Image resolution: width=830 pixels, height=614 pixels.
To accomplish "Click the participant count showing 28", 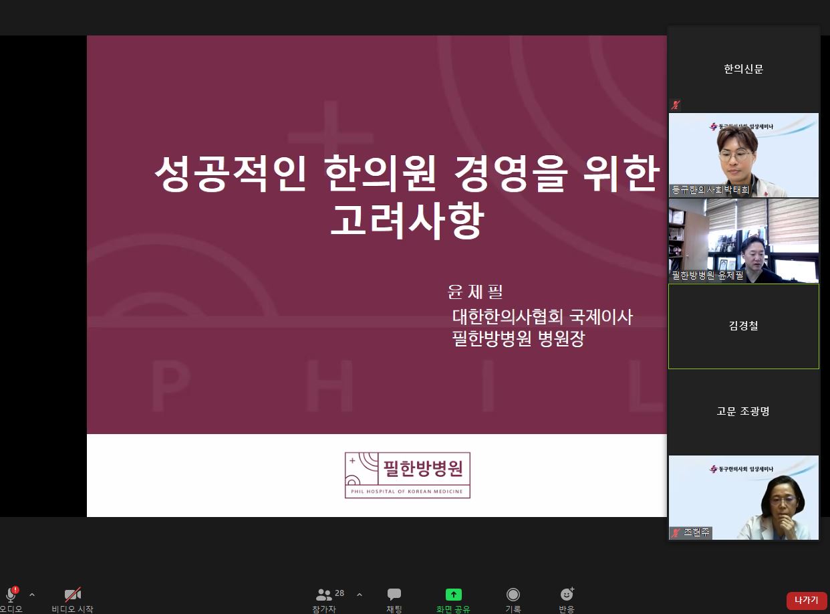I will click(x=339, y=593).
